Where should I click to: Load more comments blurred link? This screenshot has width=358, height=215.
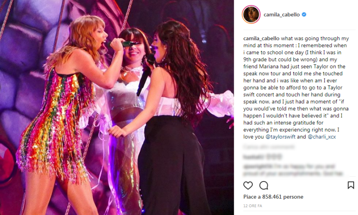269,147
